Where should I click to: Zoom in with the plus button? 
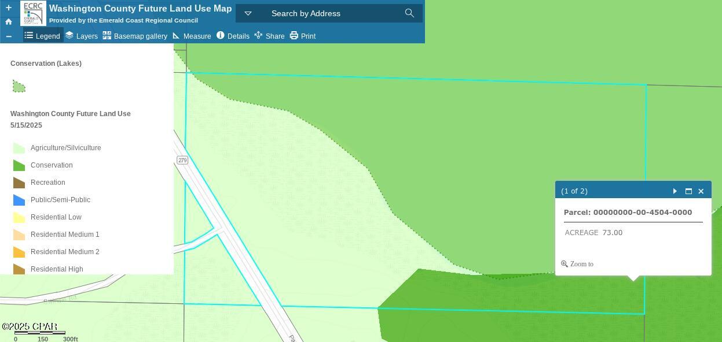point(8,8)
